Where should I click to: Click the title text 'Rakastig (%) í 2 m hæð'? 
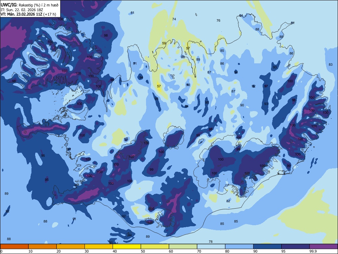coord(39,5)
